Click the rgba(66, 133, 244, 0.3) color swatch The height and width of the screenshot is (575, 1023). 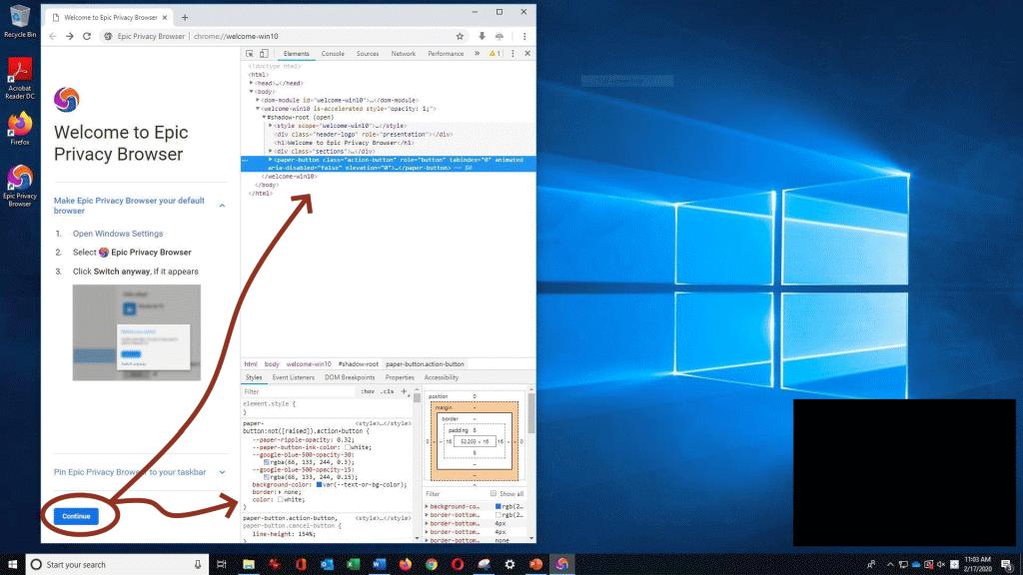(266, 462)
